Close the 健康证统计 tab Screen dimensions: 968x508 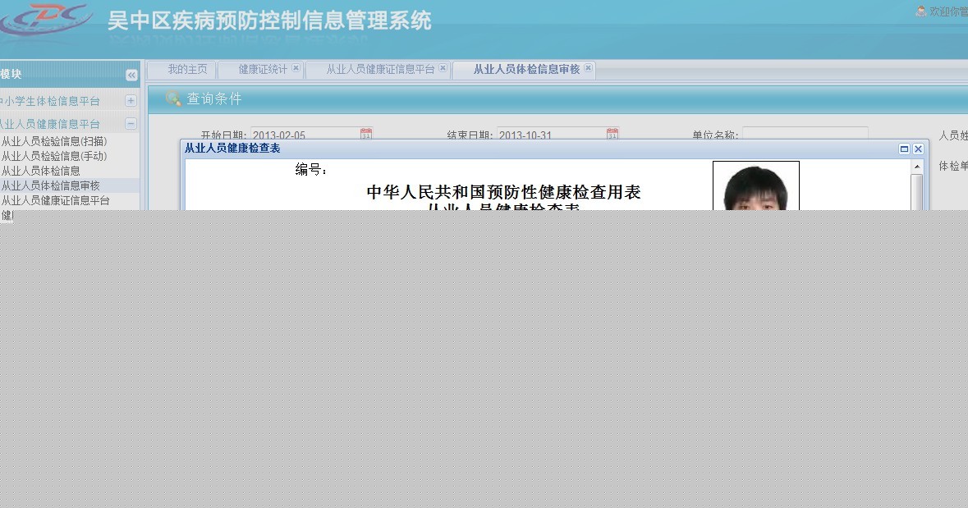click(x=296, y=68)
